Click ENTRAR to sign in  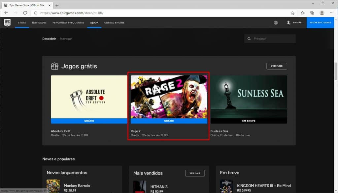click(297, 23)
